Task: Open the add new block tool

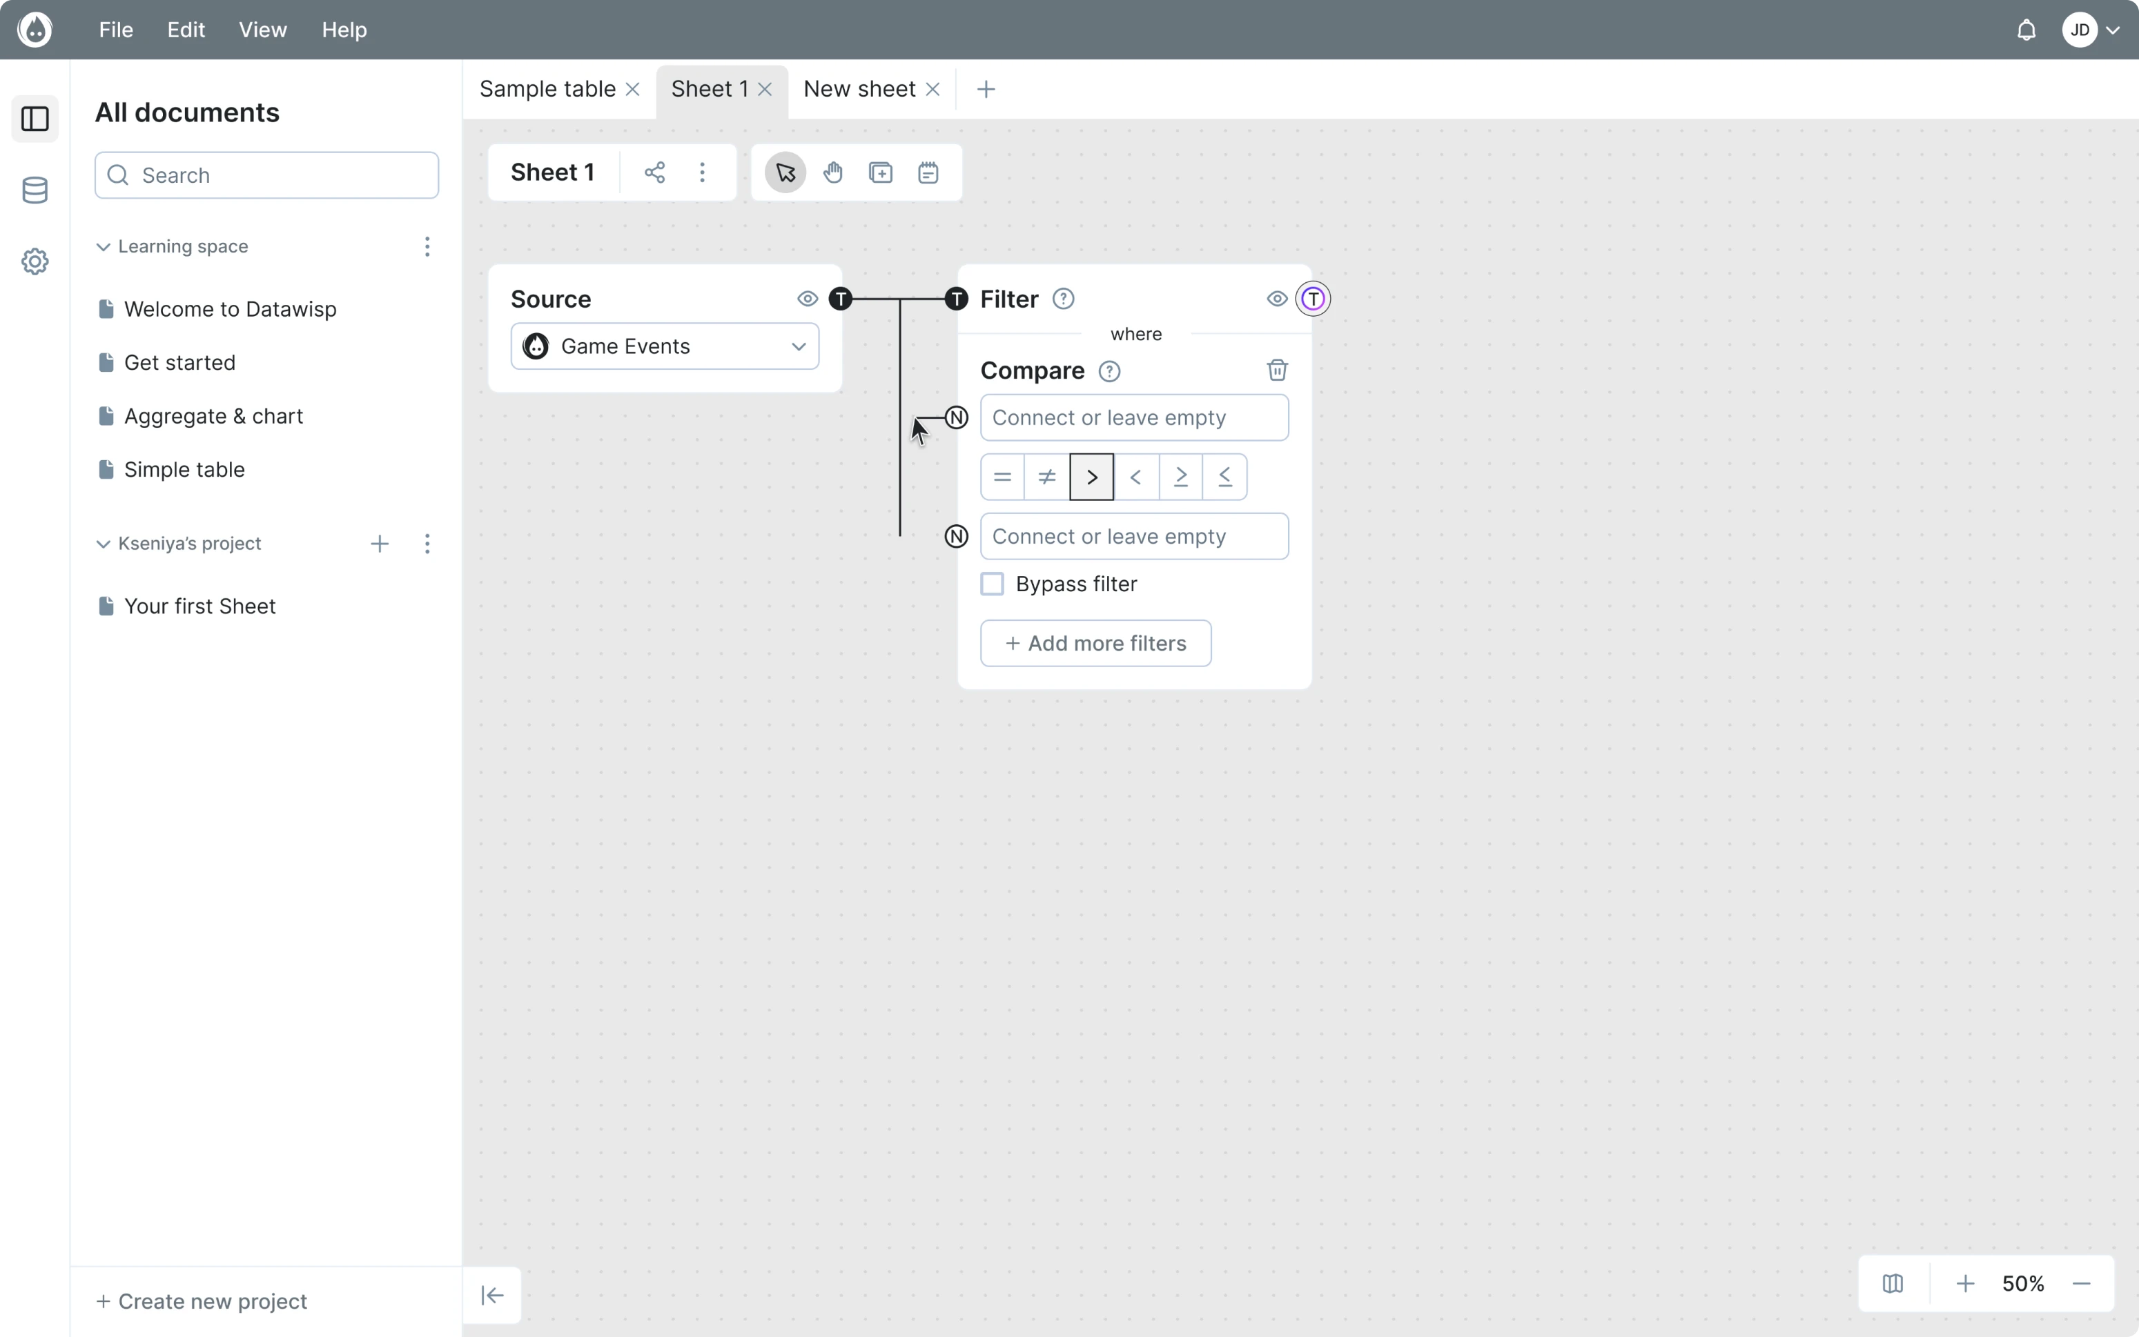Action: coord(880,172)
